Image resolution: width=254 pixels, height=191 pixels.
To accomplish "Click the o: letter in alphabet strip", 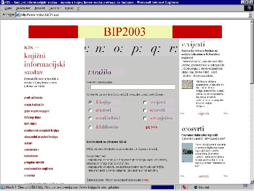I will coord(118,49).
